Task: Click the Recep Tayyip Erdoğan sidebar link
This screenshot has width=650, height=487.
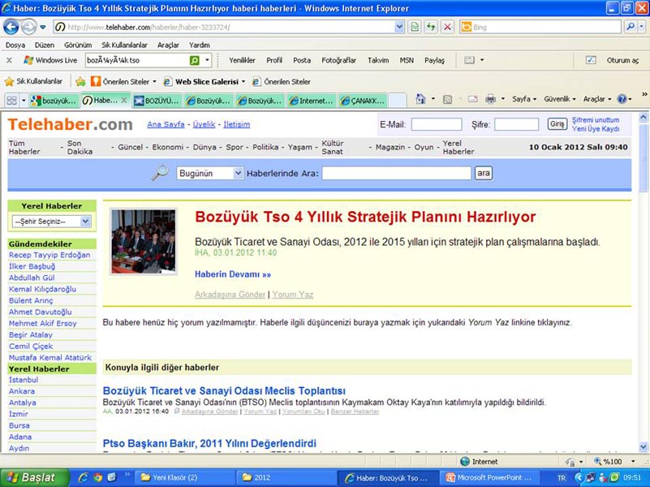Action: pyautogui.click(x=50, y=255)
